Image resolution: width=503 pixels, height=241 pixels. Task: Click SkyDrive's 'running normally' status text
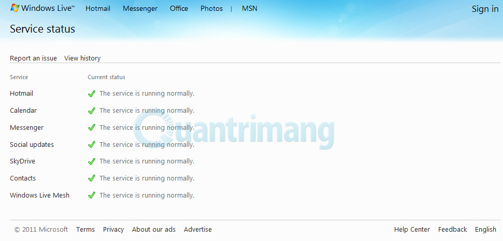point(147,161)
